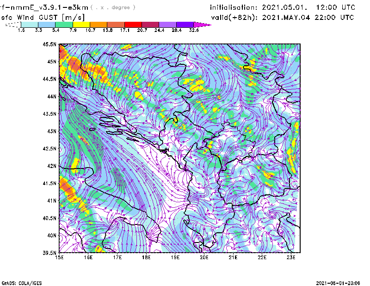Click the 44N latitude label

(52, 96)
